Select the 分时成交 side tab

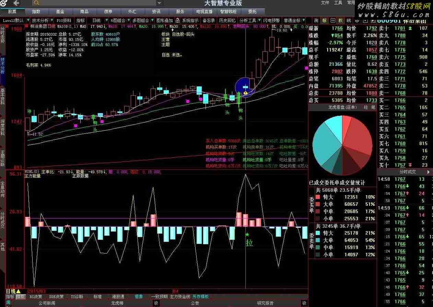tap(3, 220)
